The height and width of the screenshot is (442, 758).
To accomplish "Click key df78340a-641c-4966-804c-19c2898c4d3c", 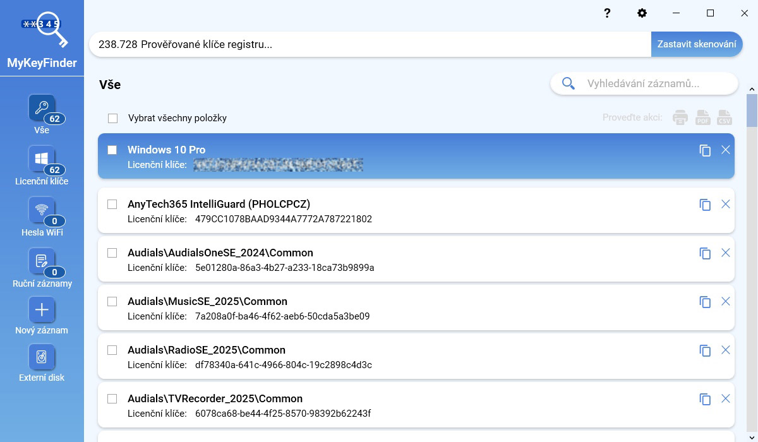I will (x=284, y=365).
